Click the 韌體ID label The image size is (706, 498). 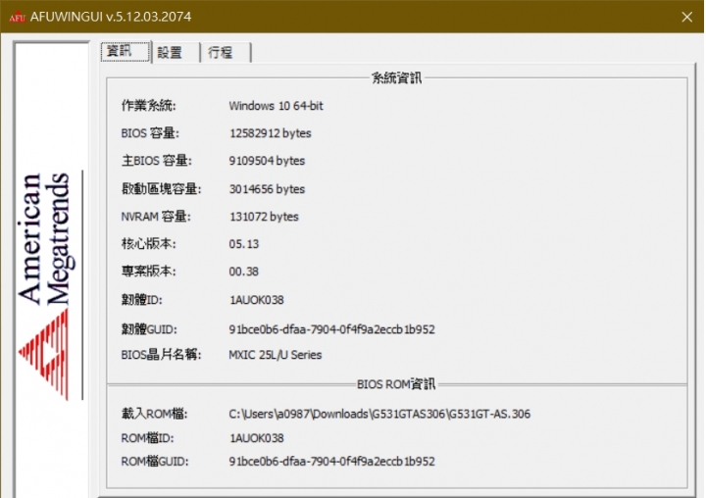[x=142, y=300]
